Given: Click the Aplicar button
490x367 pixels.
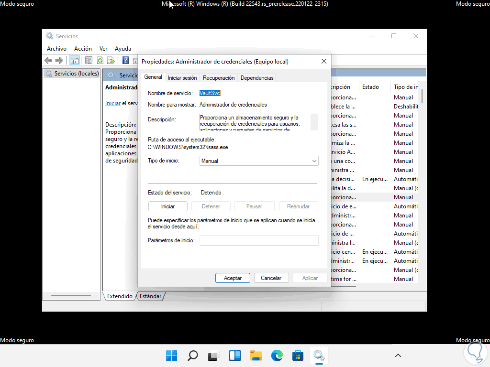Looking at the screenshot, I should click(310, 278).
